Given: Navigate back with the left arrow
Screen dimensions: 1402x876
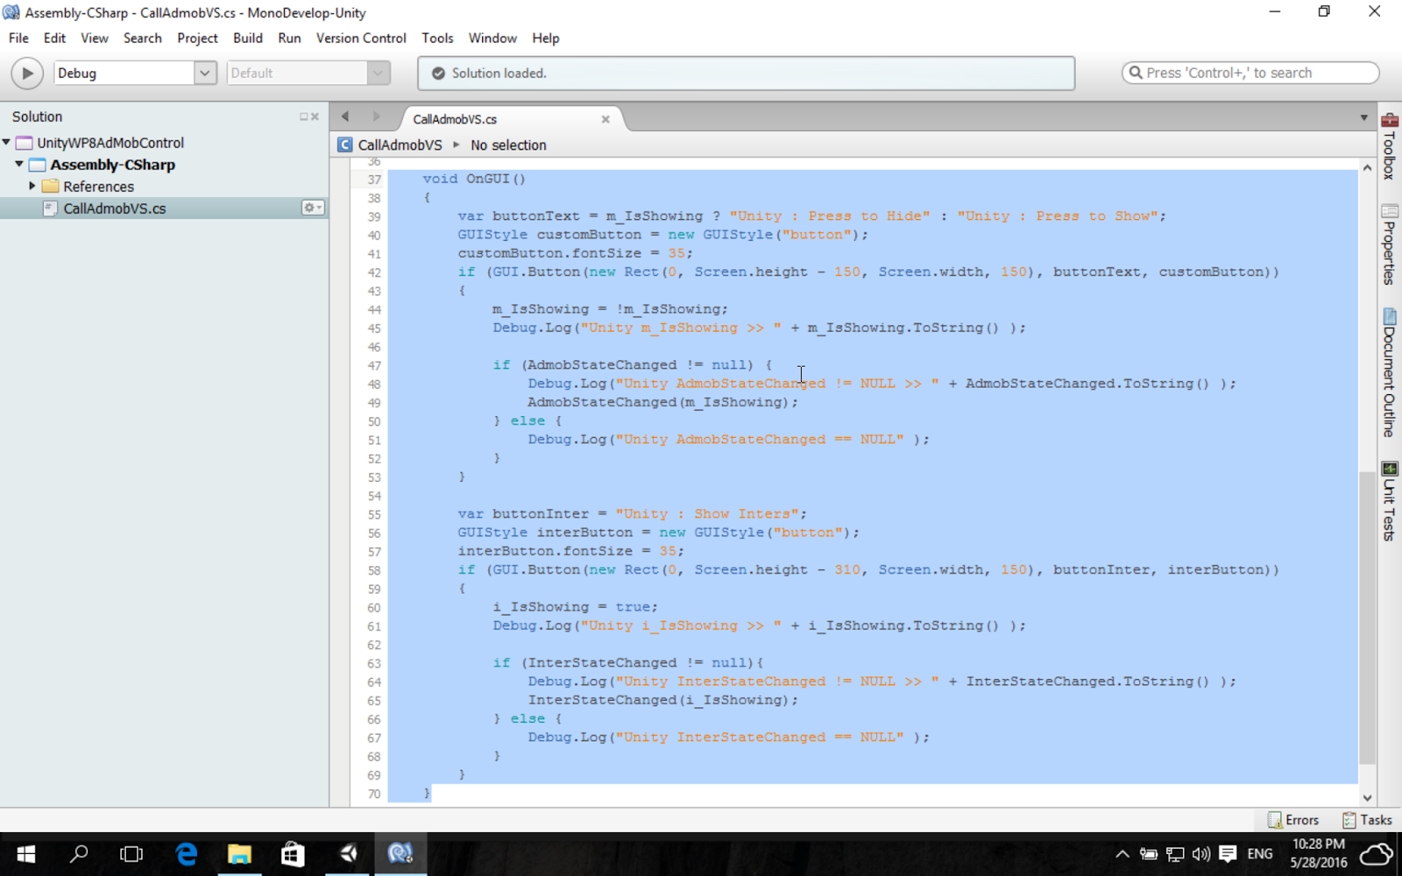Looking at the screenshot, I should 345,117.
